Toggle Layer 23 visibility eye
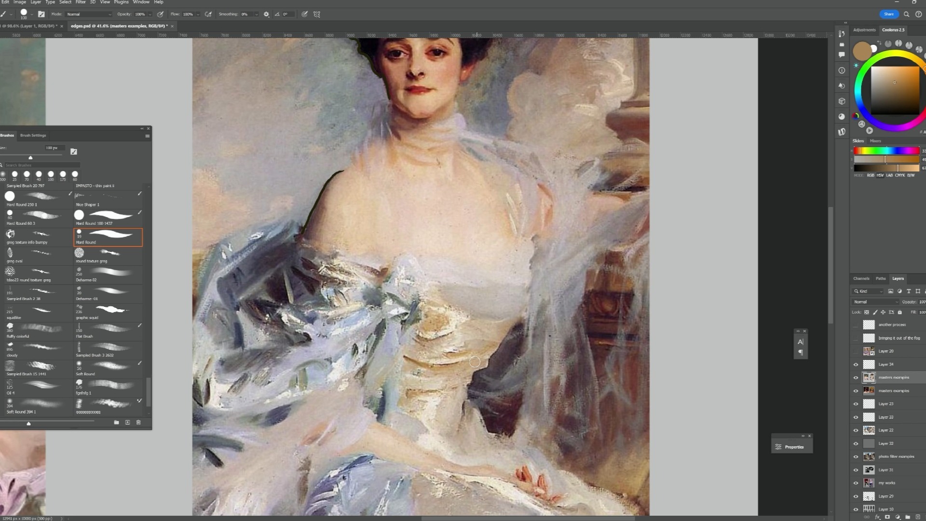 click(x=856, y=404)
